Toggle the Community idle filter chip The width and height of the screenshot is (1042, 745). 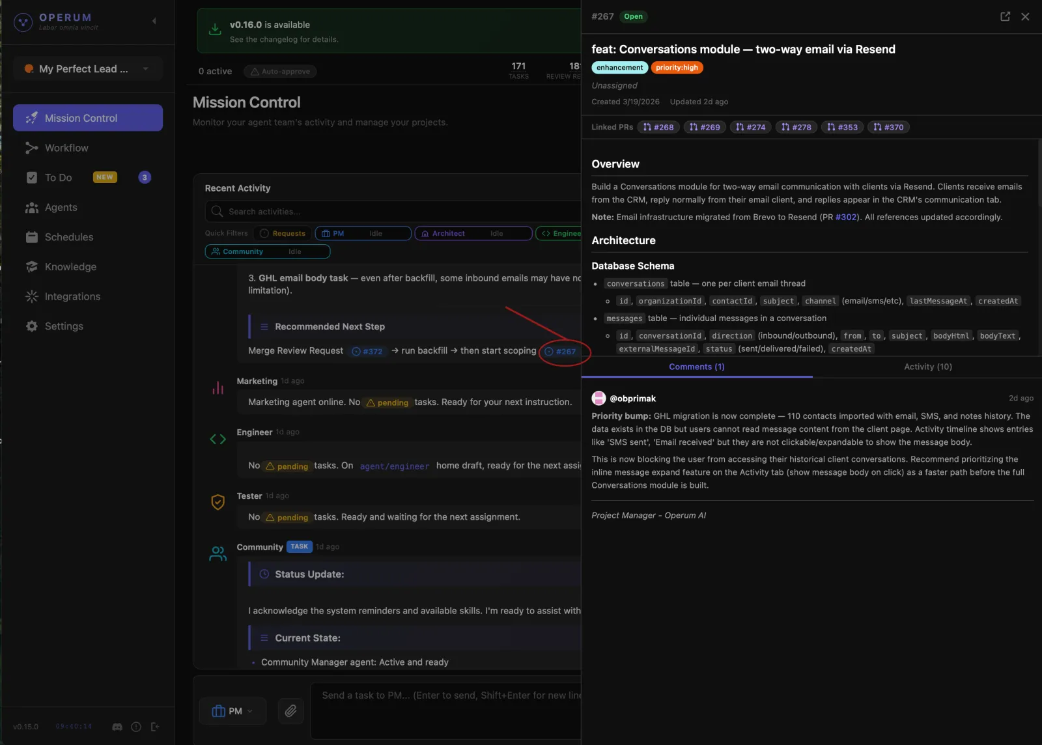click(x=267, y=251)
